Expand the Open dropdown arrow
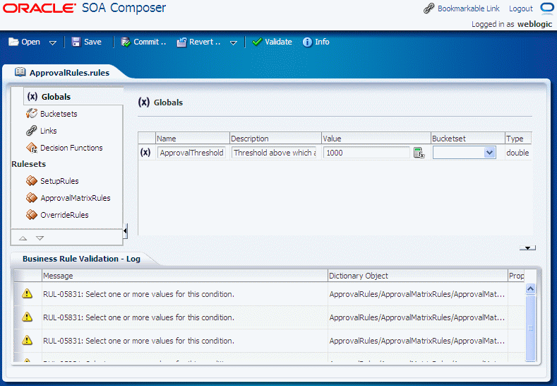 (x=52, y=42)
